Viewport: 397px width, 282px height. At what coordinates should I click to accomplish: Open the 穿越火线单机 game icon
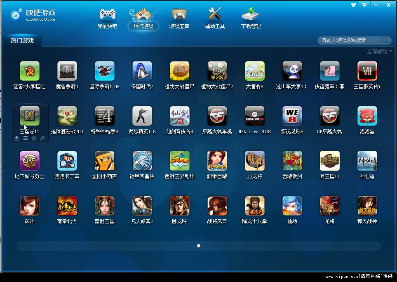217,116
